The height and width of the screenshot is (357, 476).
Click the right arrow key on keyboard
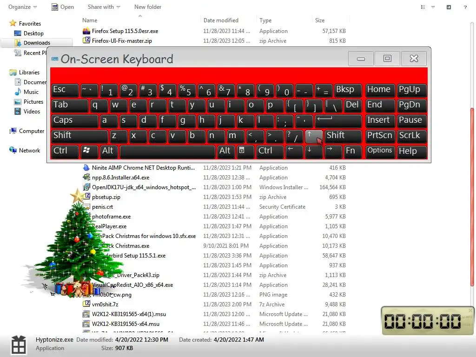point(333,151)
